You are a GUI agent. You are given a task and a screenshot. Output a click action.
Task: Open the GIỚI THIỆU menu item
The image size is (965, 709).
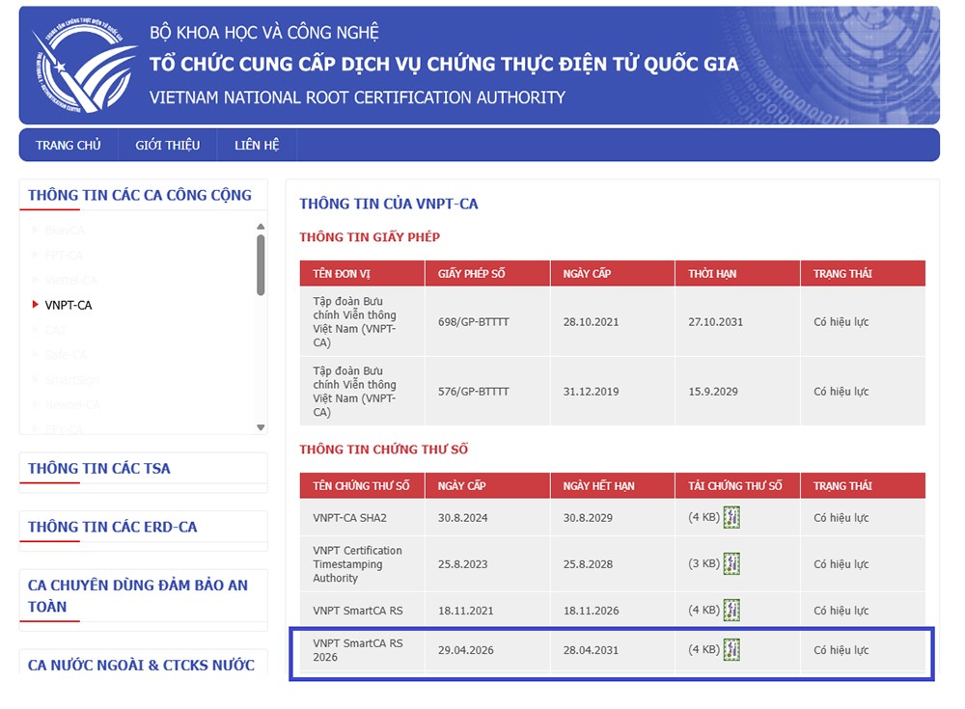tap(167, 146)
